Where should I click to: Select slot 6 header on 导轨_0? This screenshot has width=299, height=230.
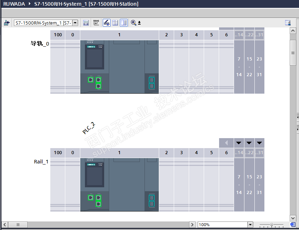(x=226, y=35)
